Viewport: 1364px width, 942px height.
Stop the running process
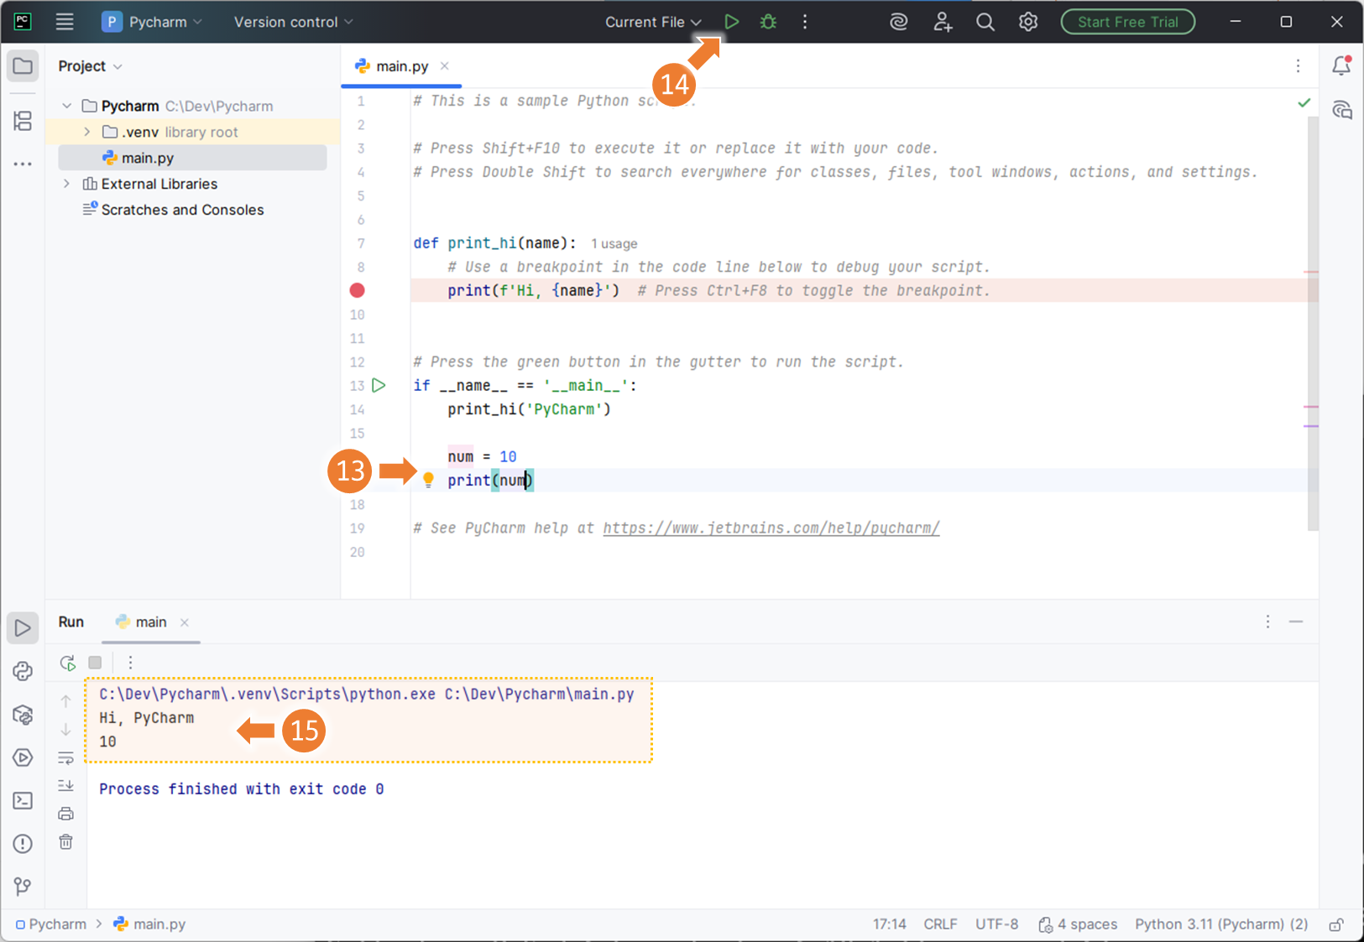[95, 663]
